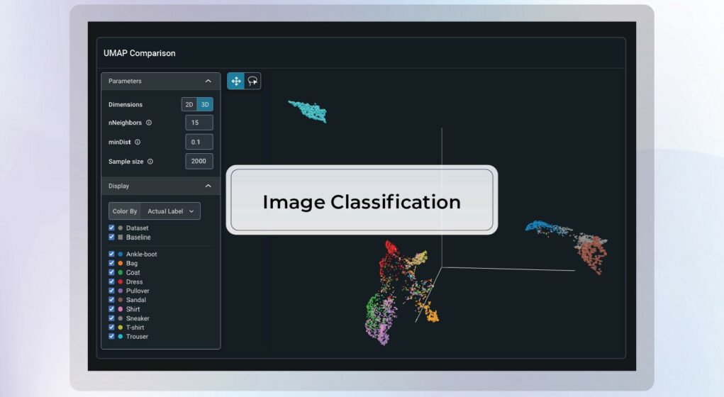Uncheck the Sneaker checkbox
The height and width of the screenshot is (397, 724).
tap(111, 318)
